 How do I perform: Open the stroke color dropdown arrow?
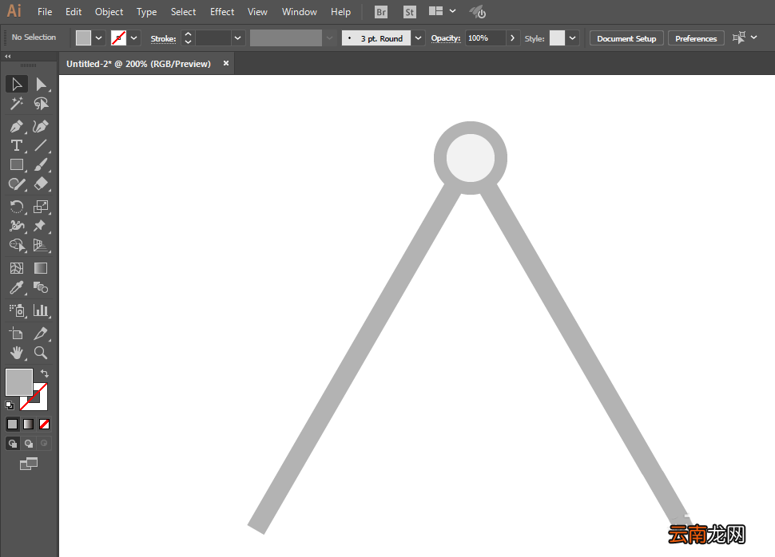134,38
